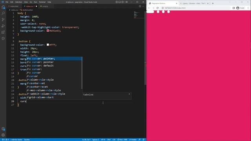This screenshot has width=251, height=141.
Task: Click the Prettier status bar item
Action: 133,139
